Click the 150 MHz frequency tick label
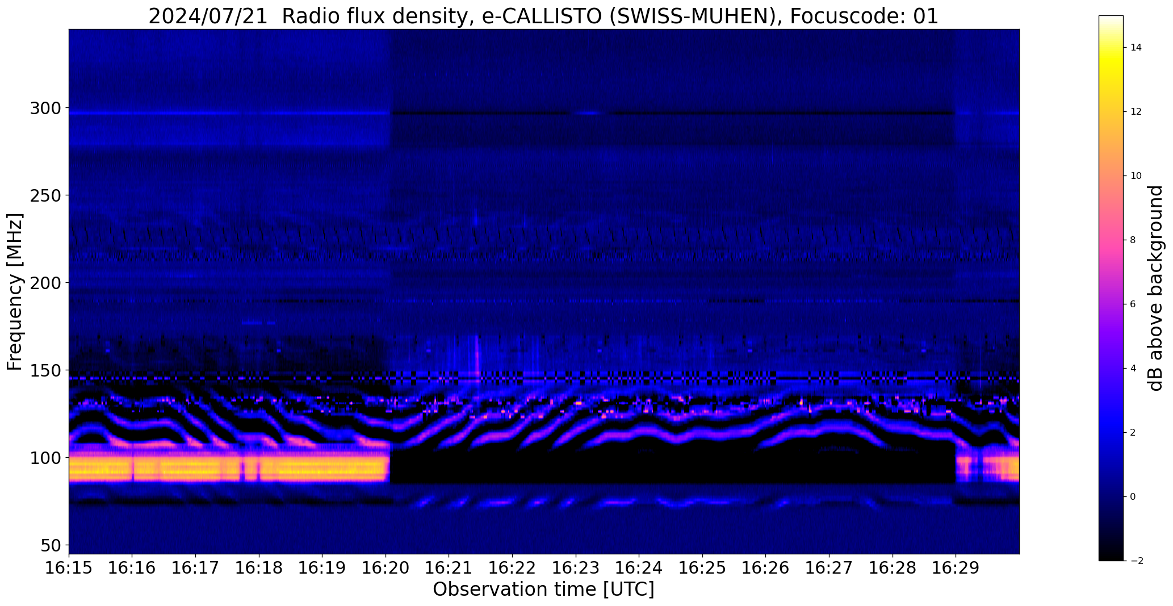1173x606 pixels. pyautogui.click(x=45, y=370)
